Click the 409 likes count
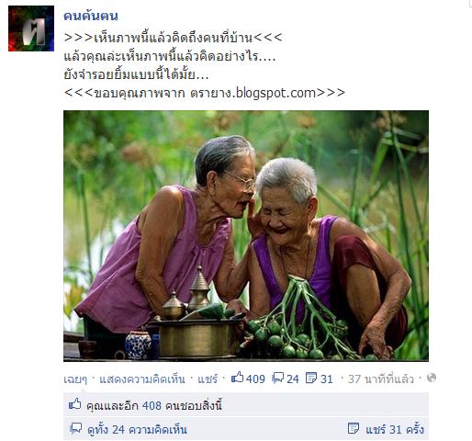 tap(255, 379)
